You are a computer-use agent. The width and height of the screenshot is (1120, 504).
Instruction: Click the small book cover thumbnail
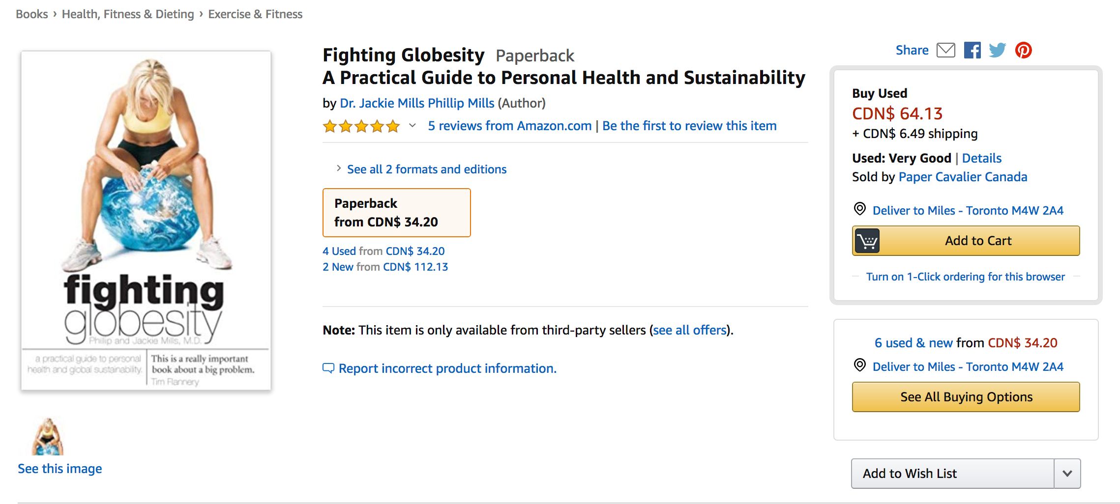(x=48, y=436)
